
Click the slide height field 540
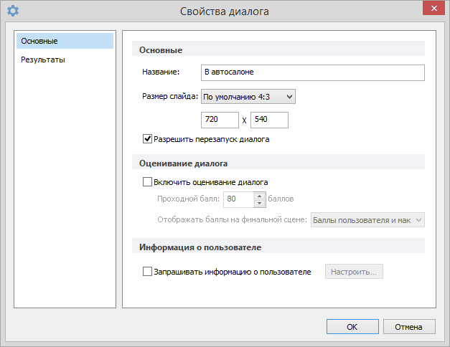point(269,120)
